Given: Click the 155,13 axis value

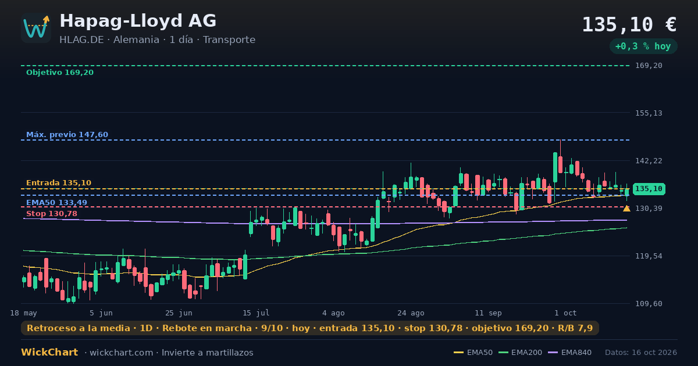Looking at the screenshot, I should tap(649, 113).
